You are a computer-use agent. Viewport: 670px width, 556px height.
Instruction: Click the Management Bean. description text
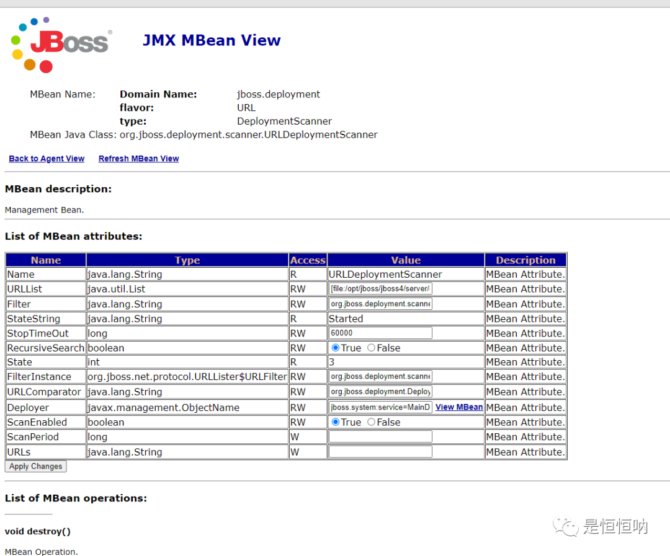[x=45, y=210]
